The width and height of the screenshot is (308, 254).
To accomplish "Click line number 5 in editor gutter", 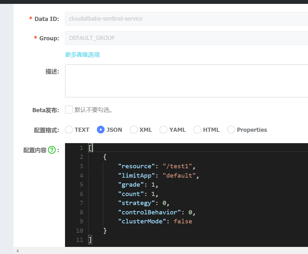I will click(81, 185).
